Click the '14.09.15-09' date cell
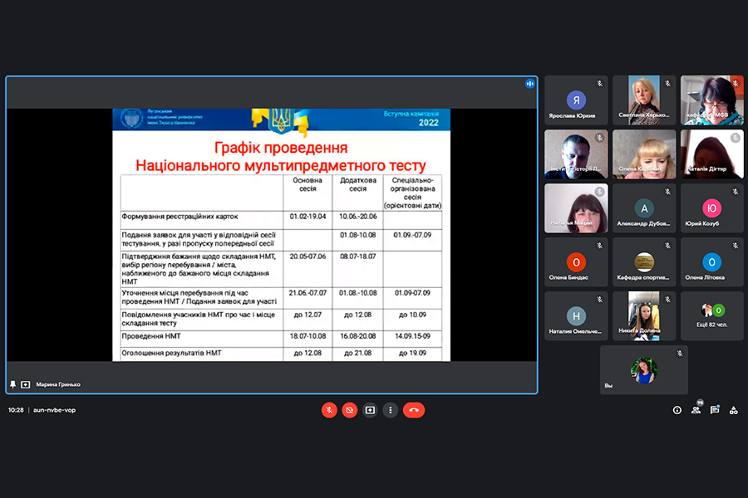 pyautogui.click(x=412, y=336)
